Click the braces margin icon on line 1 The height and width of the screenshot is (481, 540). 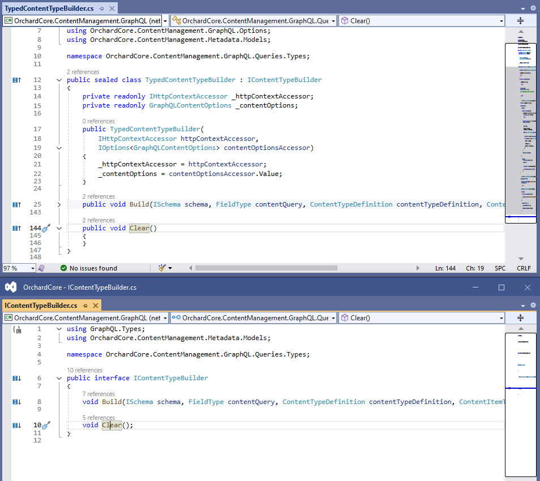(x=17, y=329)
